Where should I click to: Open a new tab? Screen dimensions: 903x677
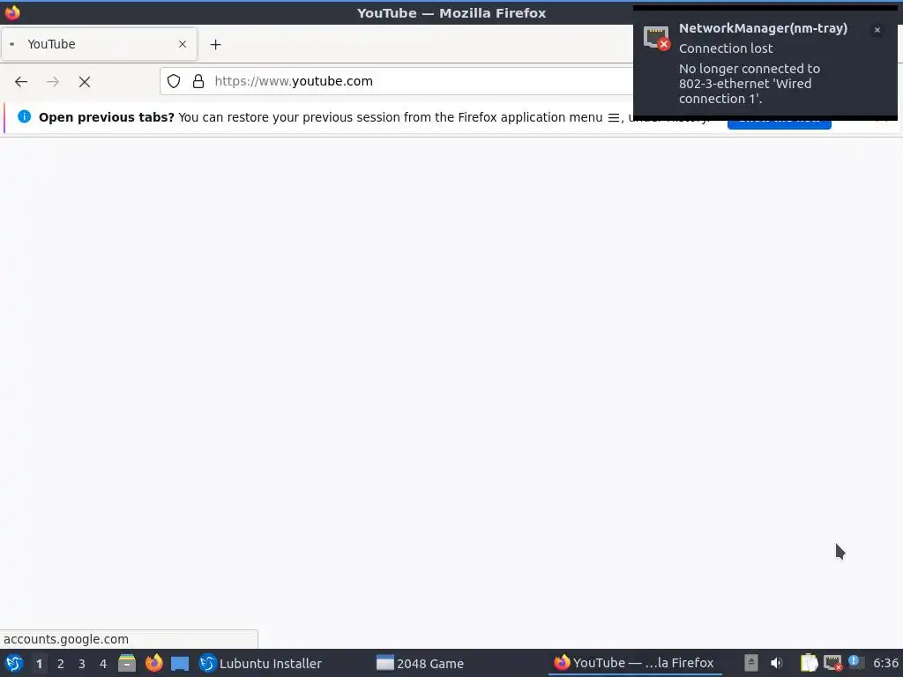215,44
